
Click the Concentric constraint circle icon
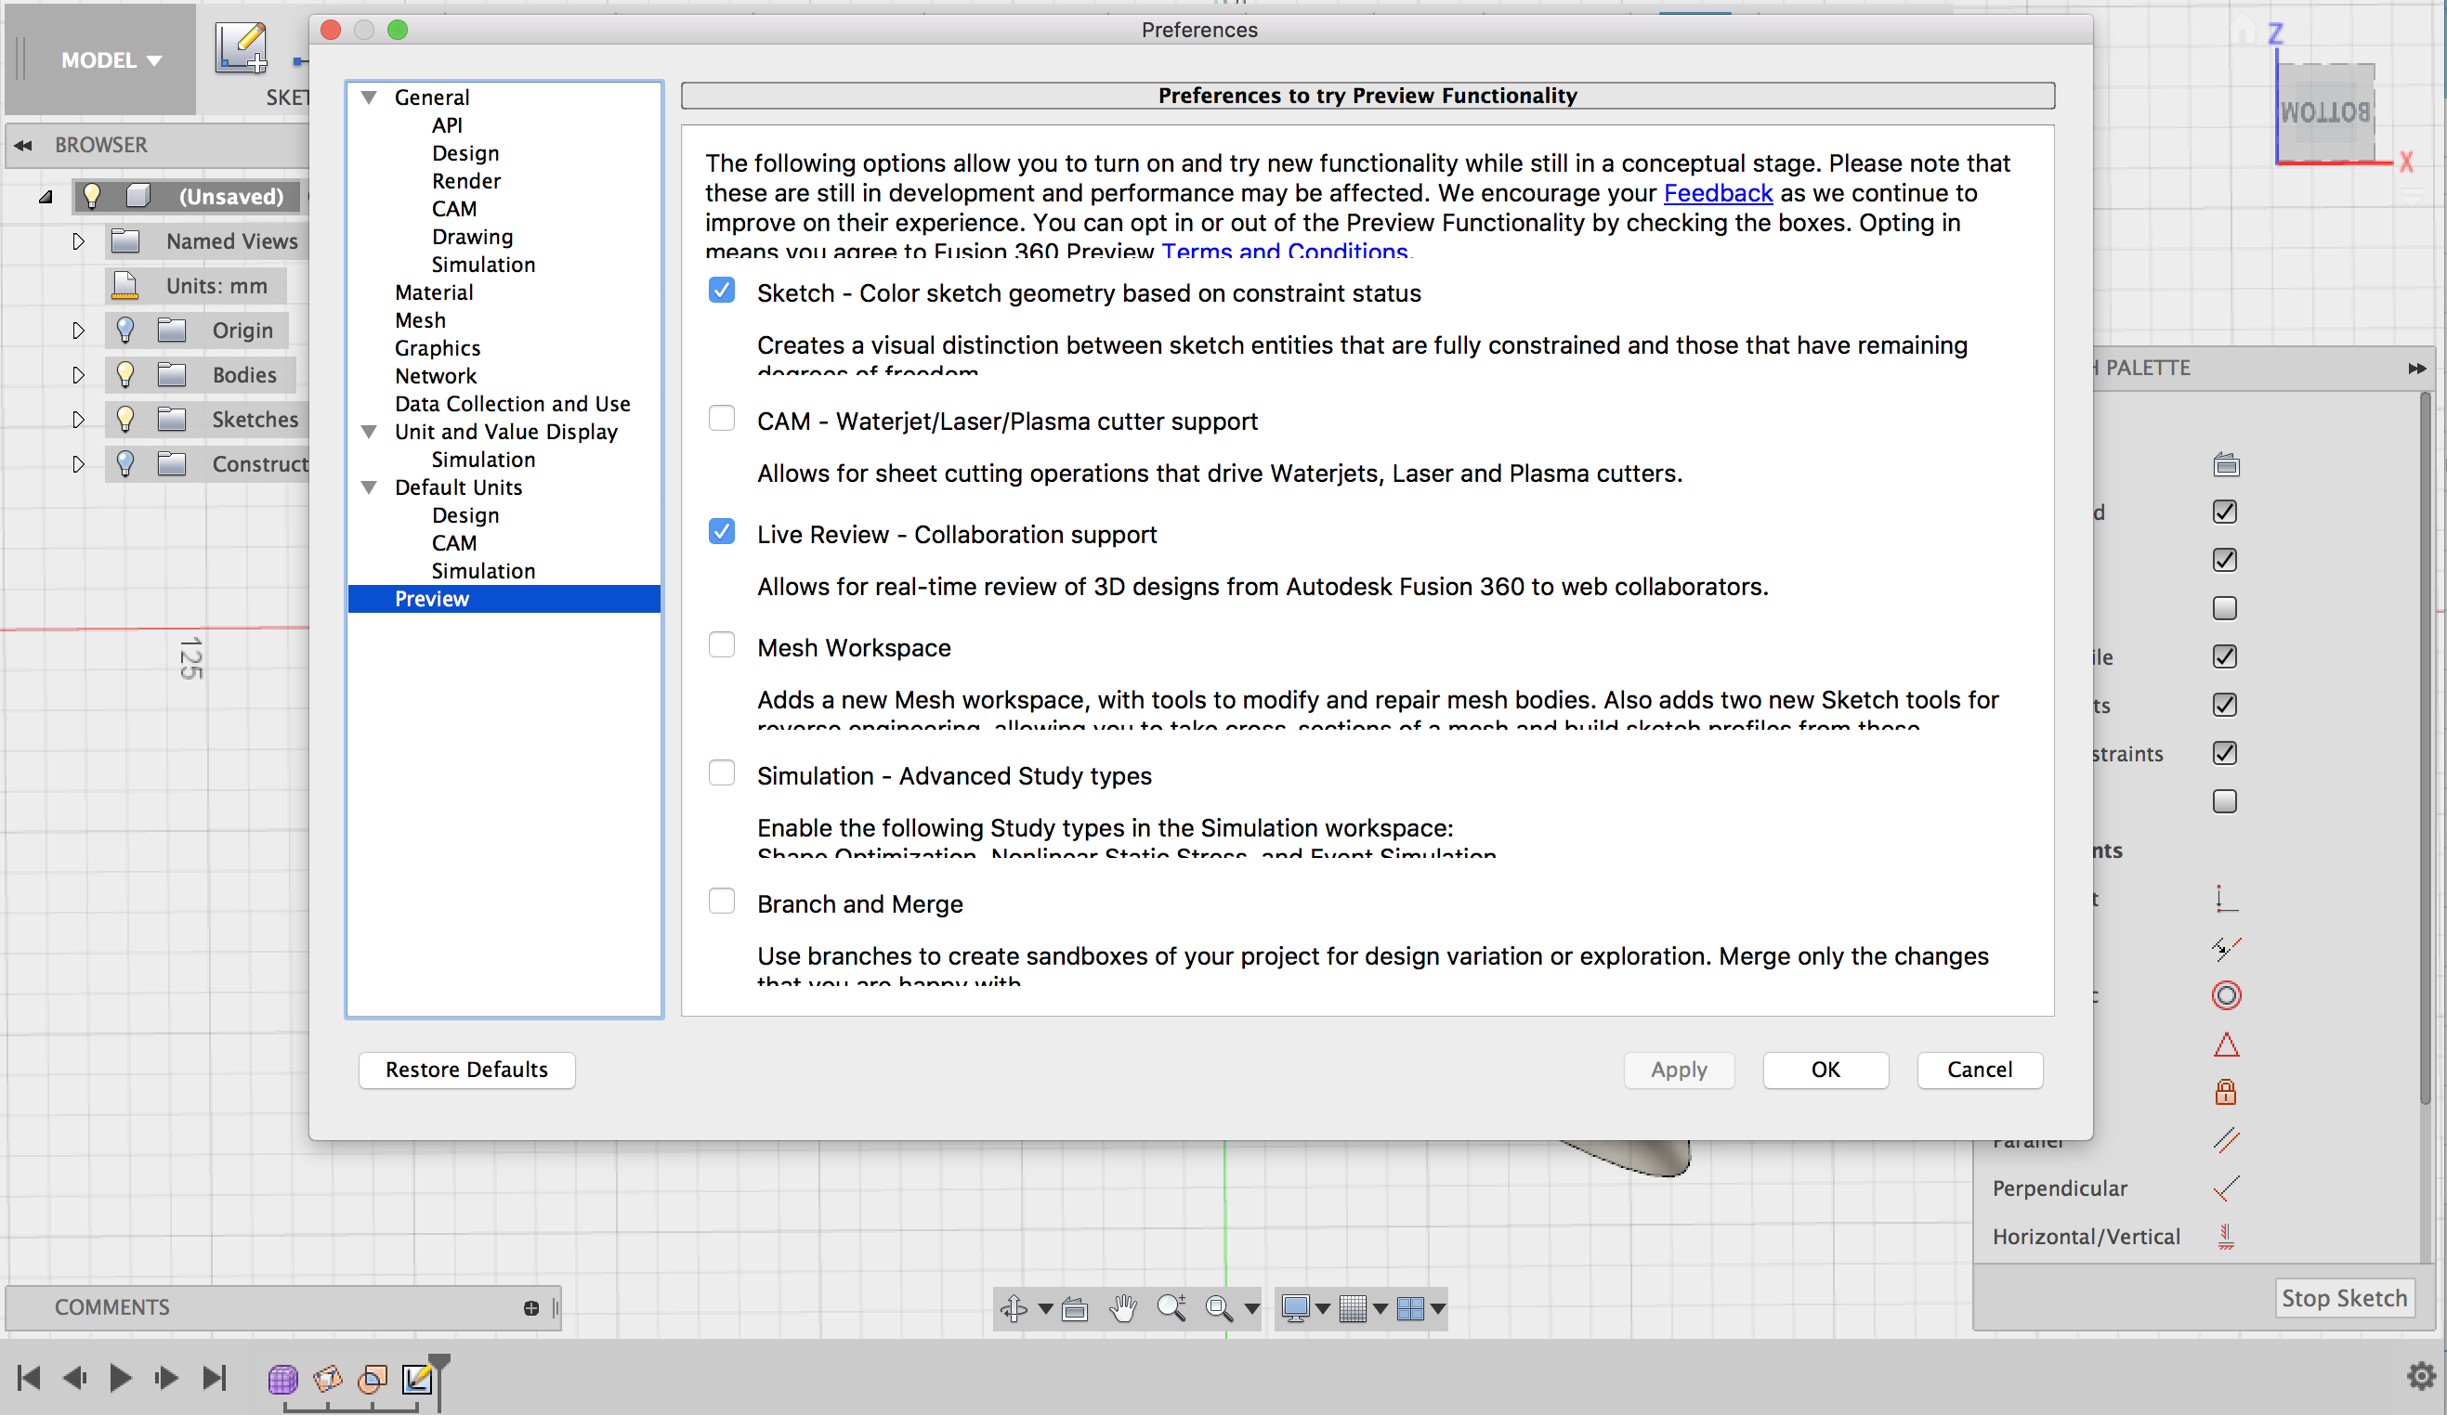[x=2226, y=995]
